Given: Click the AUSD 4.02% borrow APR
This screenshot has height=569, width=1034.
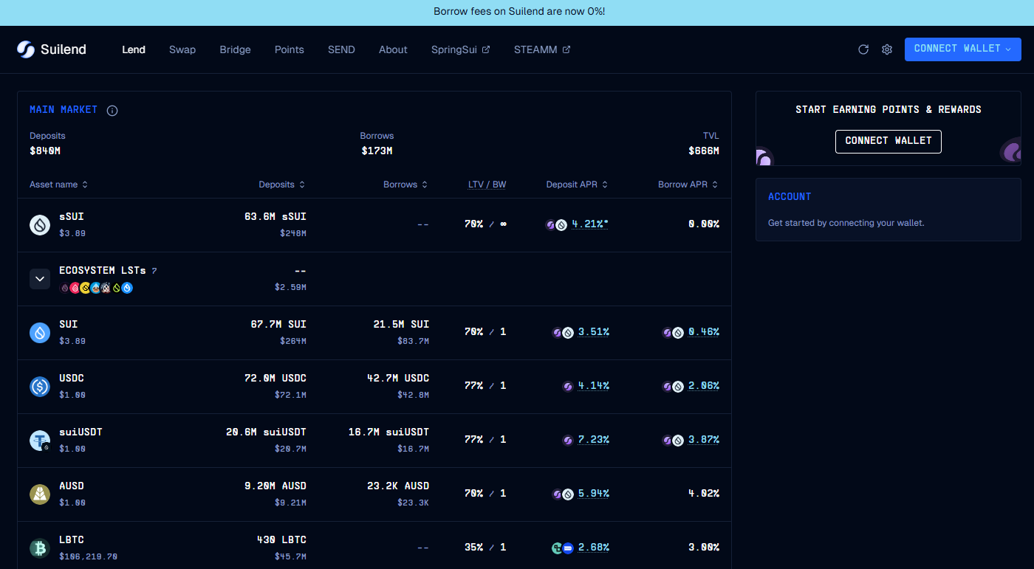Looking at the screenshot, I should [x=704, y=494].
